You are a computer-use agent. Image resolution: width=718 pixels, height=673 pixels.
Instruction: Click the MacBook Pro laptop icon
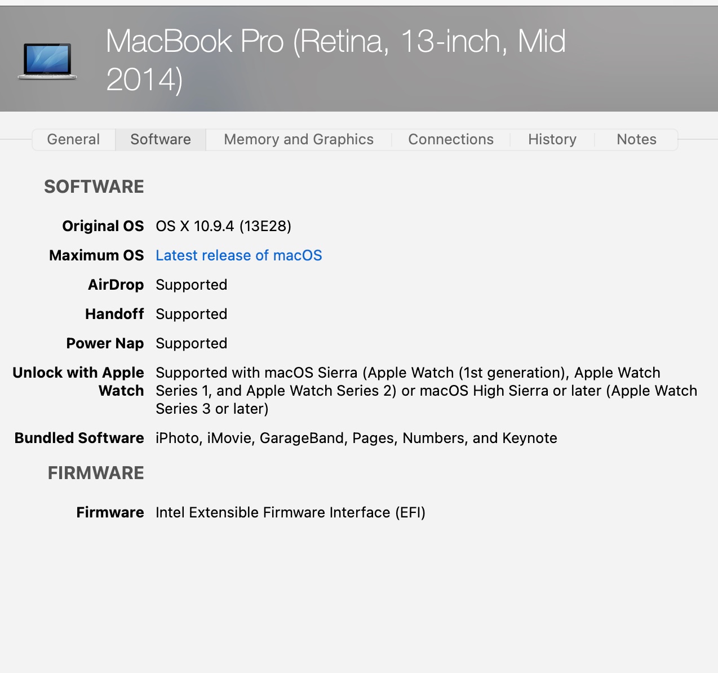pos(47,61)
